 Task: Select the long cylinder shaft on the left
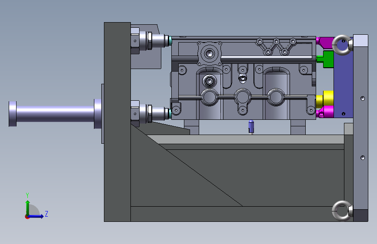click(55, 114)
